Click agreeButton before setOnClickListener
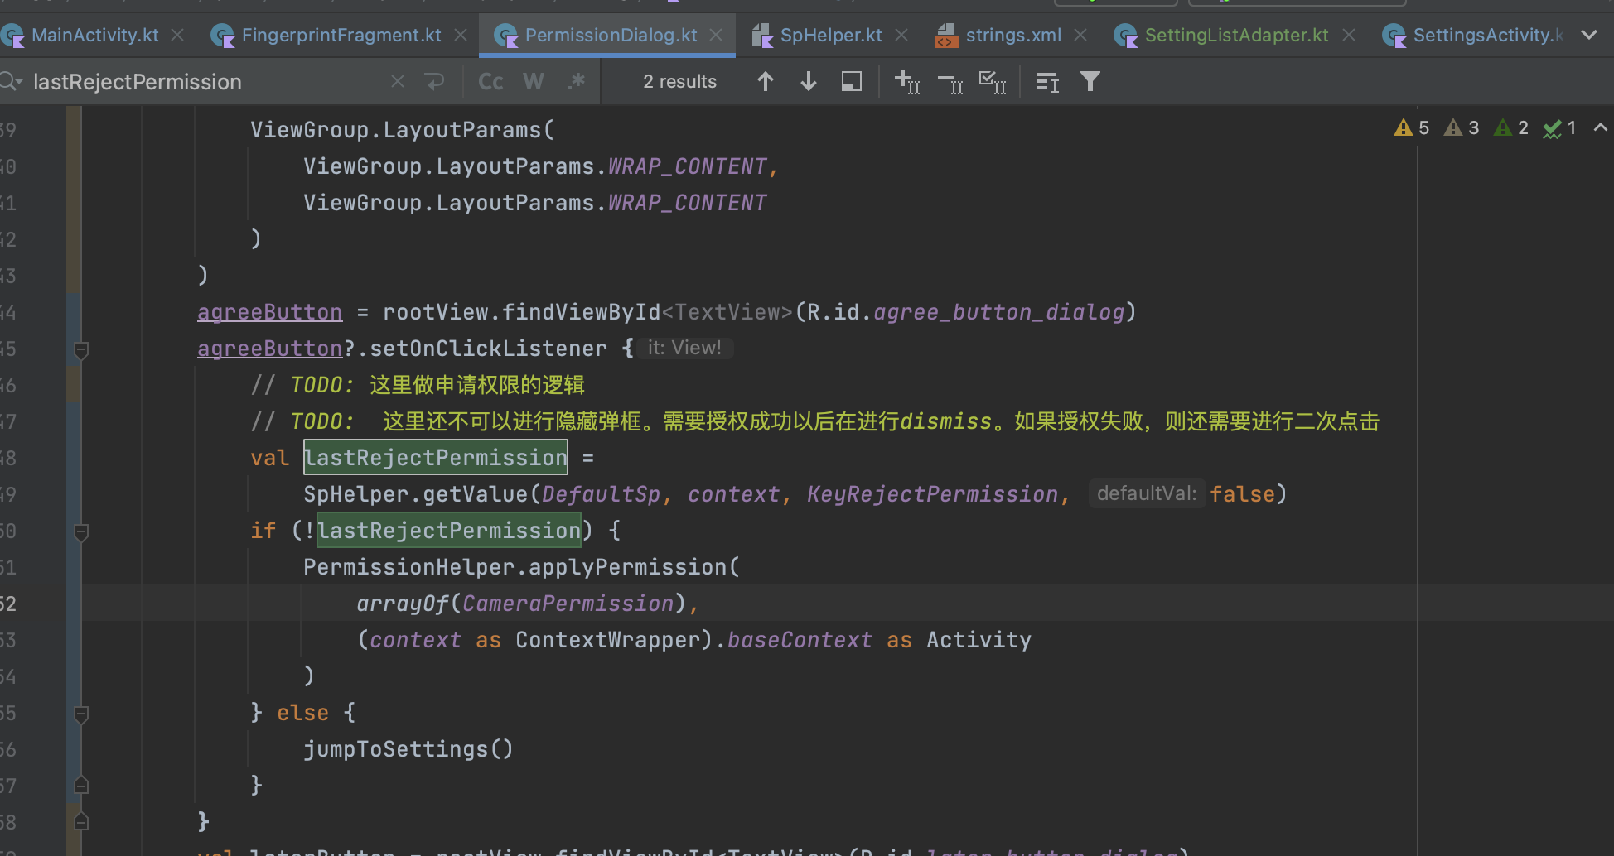 [269, 349]
